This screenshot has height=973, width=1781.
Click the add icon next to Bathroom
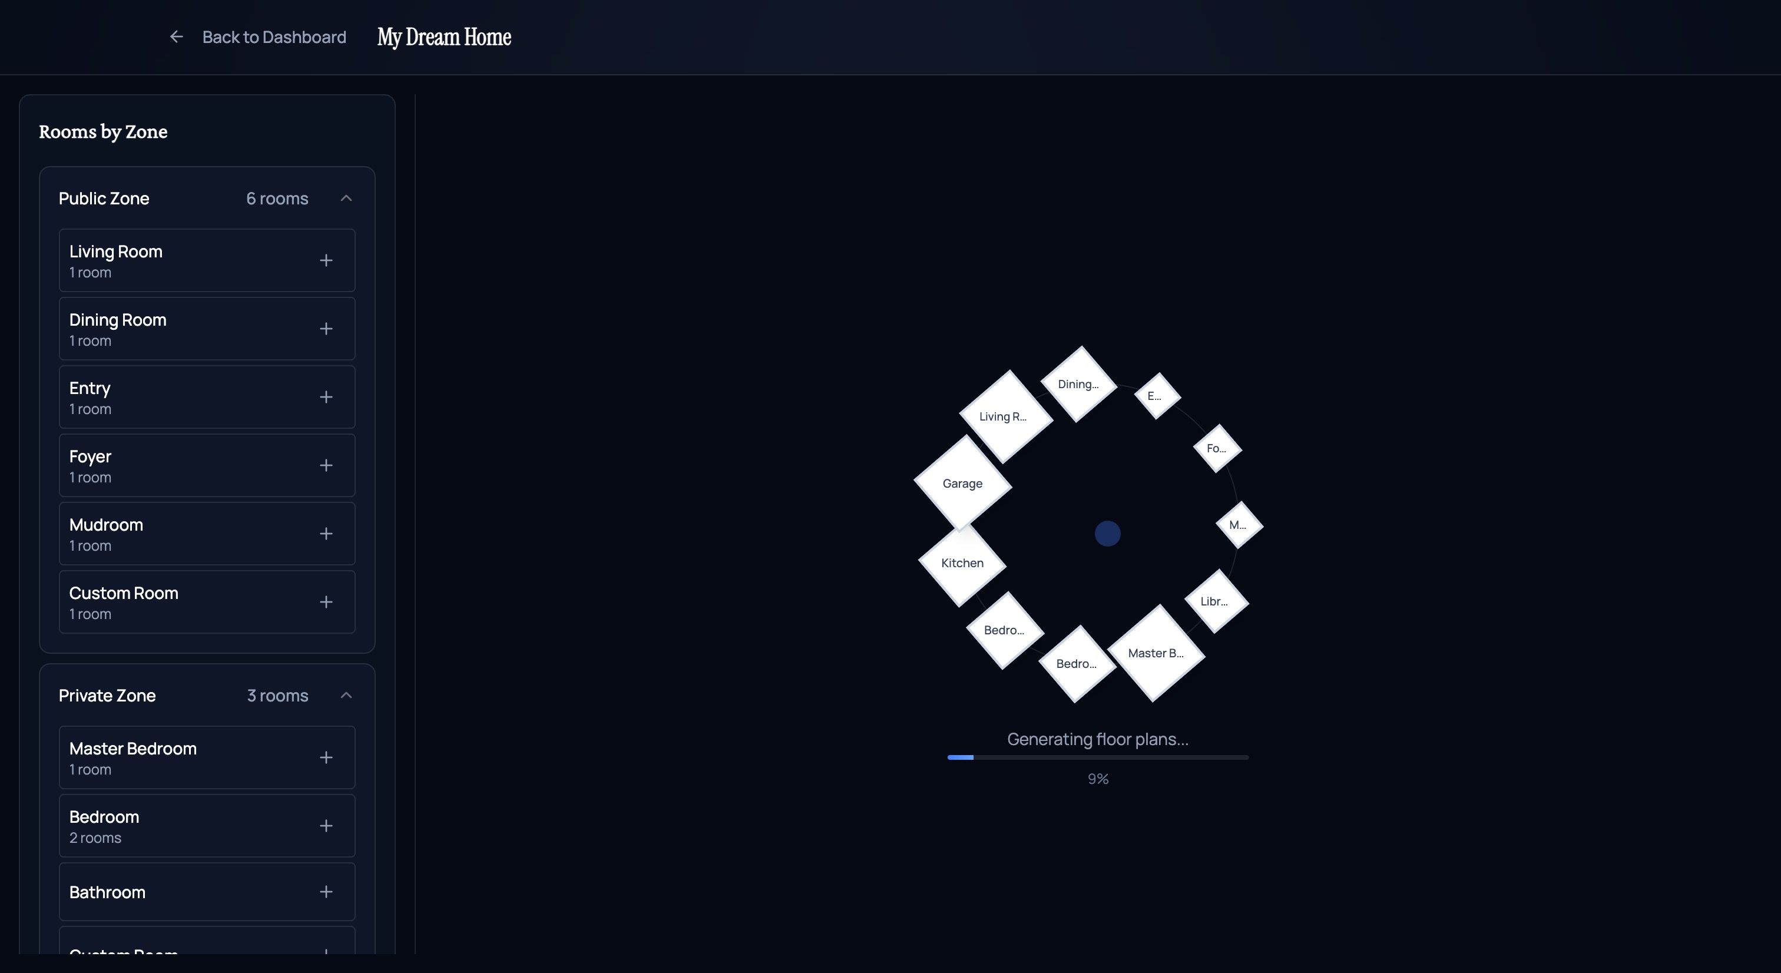[x=326, y=892]
